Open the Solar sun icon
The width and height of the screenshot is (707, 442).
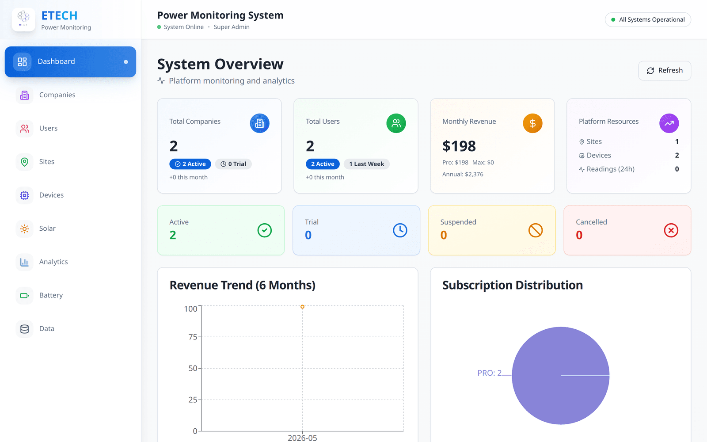(25, 229)
